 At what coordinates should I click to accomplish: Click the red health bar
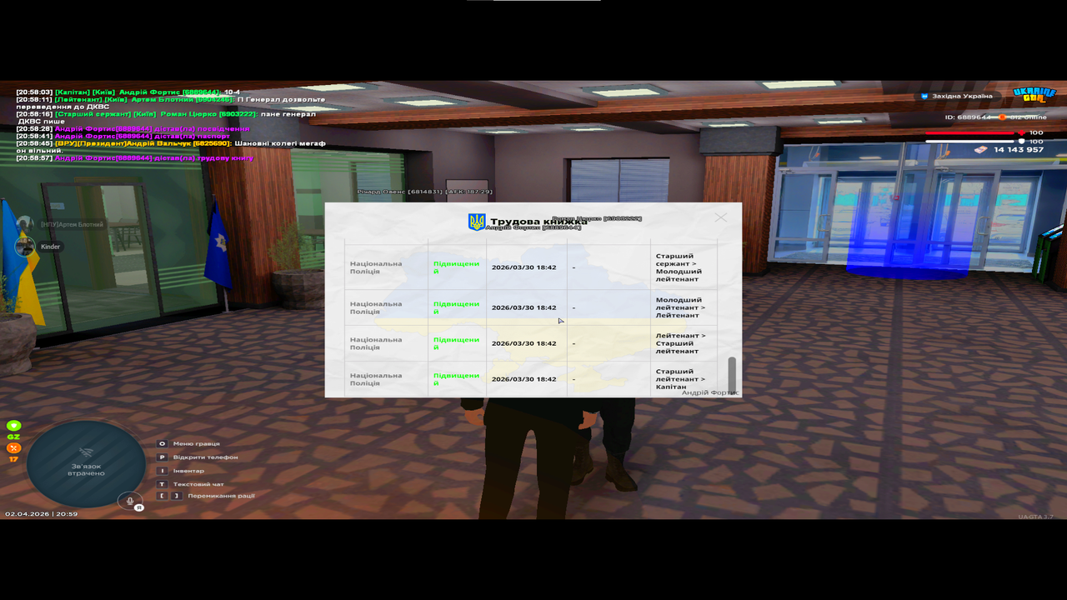[970, 132]
